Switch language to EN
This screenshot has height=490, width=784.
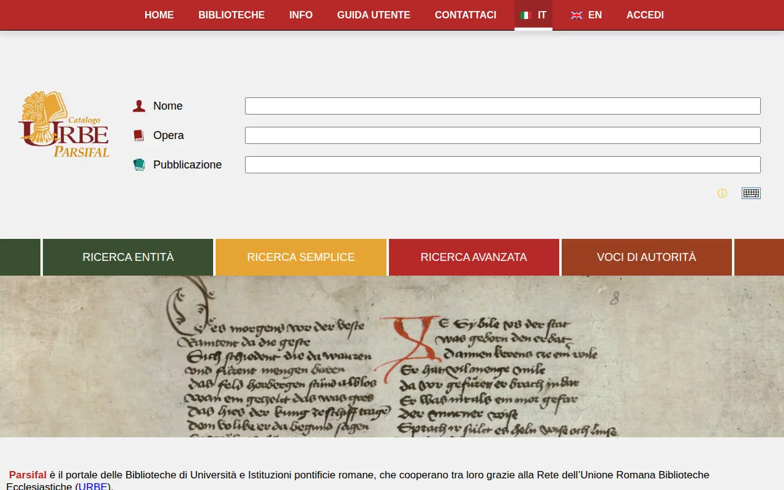[586, 15]
